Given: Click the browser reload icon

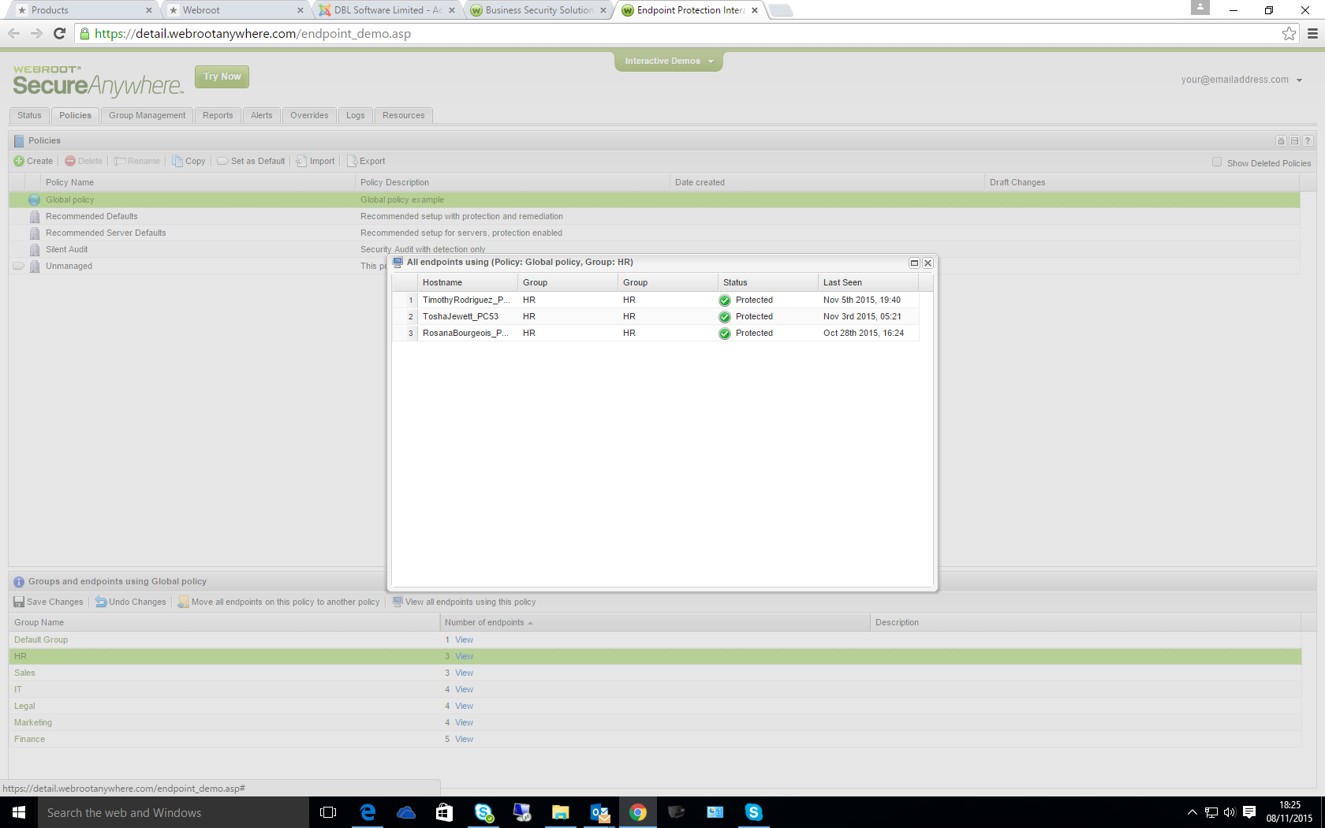Looking at the screenshot, I should (x=59, y=33).
